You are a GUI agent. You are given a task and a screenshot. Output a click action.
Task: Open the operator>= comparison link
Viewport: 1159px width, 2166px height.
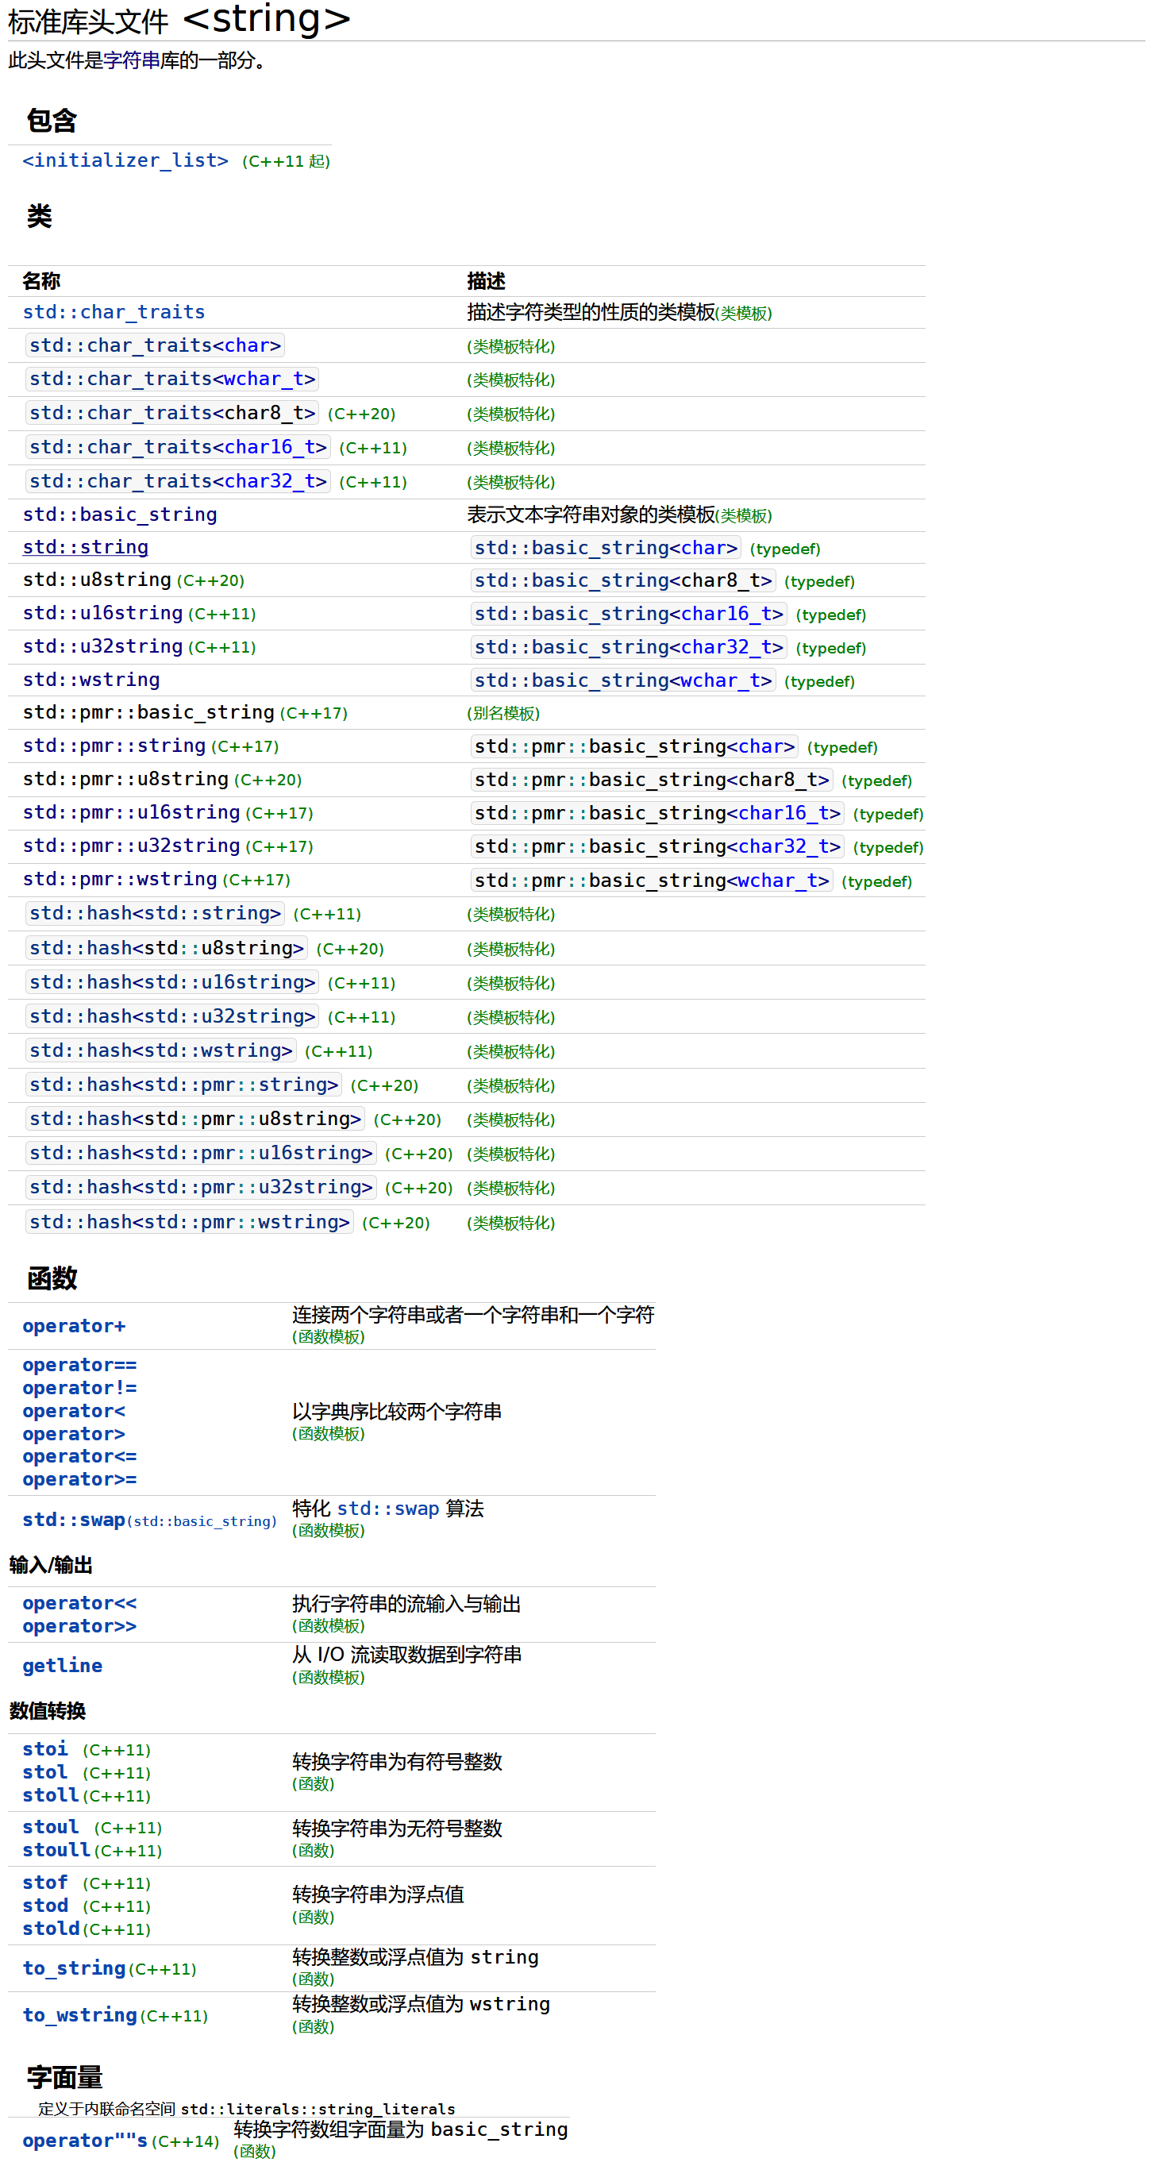pyautogui.click(x=80, y=1479)
